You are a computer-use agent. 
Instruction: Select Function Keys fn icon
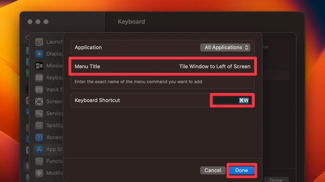click(x=39, y=161)
